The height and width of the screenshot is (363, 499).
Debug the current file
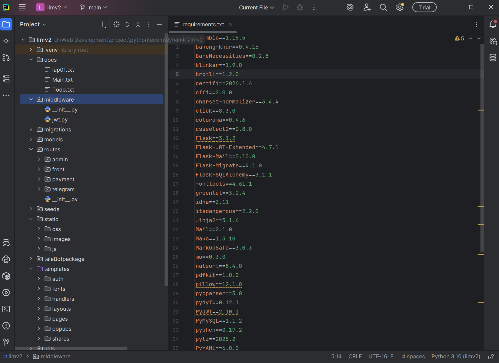(x=300, y=7)
